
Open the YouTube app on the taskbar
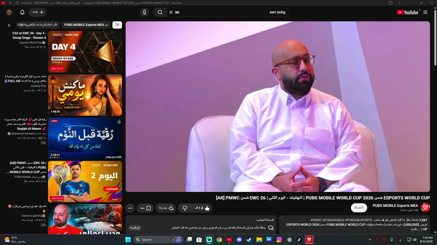(x=229, y=240)
